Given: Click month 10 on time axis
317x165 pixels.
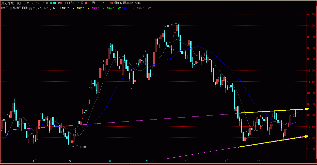Looking at the screenshot, I should pyautogui.click(x=259, y=161).
